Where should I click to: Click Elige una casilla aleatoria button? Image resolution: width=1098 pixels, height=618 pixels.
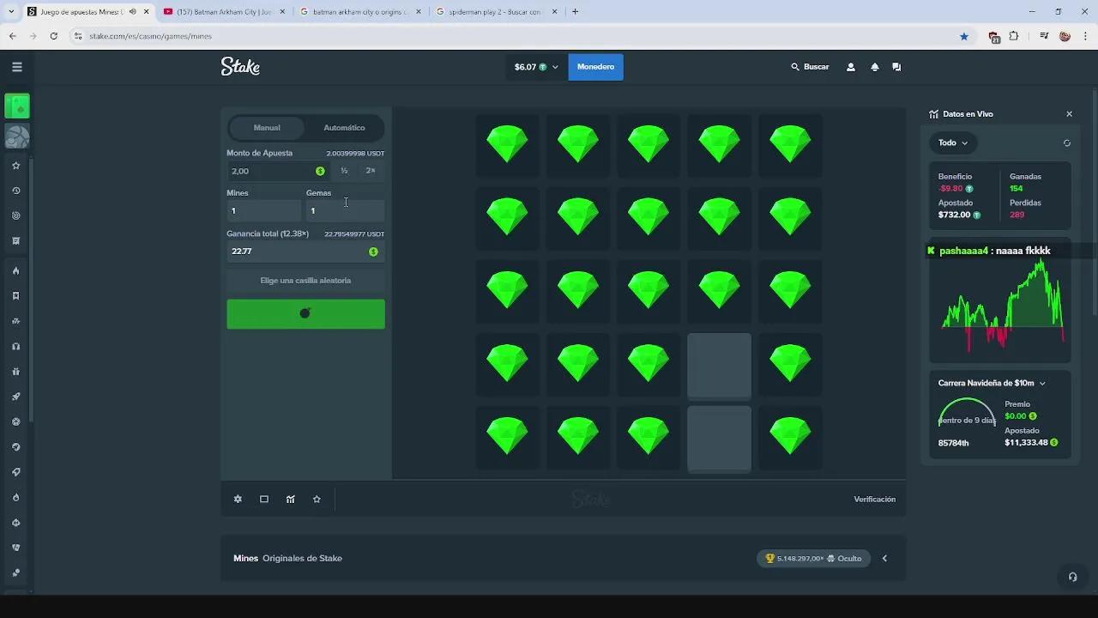(x=305, y=281)
